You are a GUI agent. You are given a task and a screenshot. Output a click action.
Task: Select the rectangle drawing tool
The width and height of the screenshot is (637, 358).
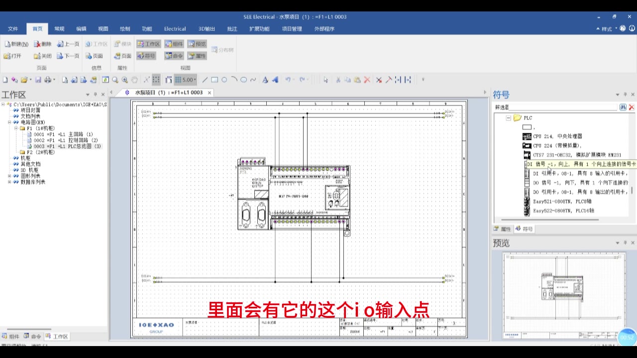pyautogui.click(x=214, y=80)
